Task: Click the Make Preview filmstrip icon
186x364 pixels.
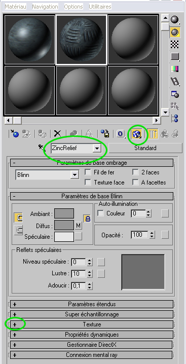Action: pyautogui.click(x=175, y=81)
